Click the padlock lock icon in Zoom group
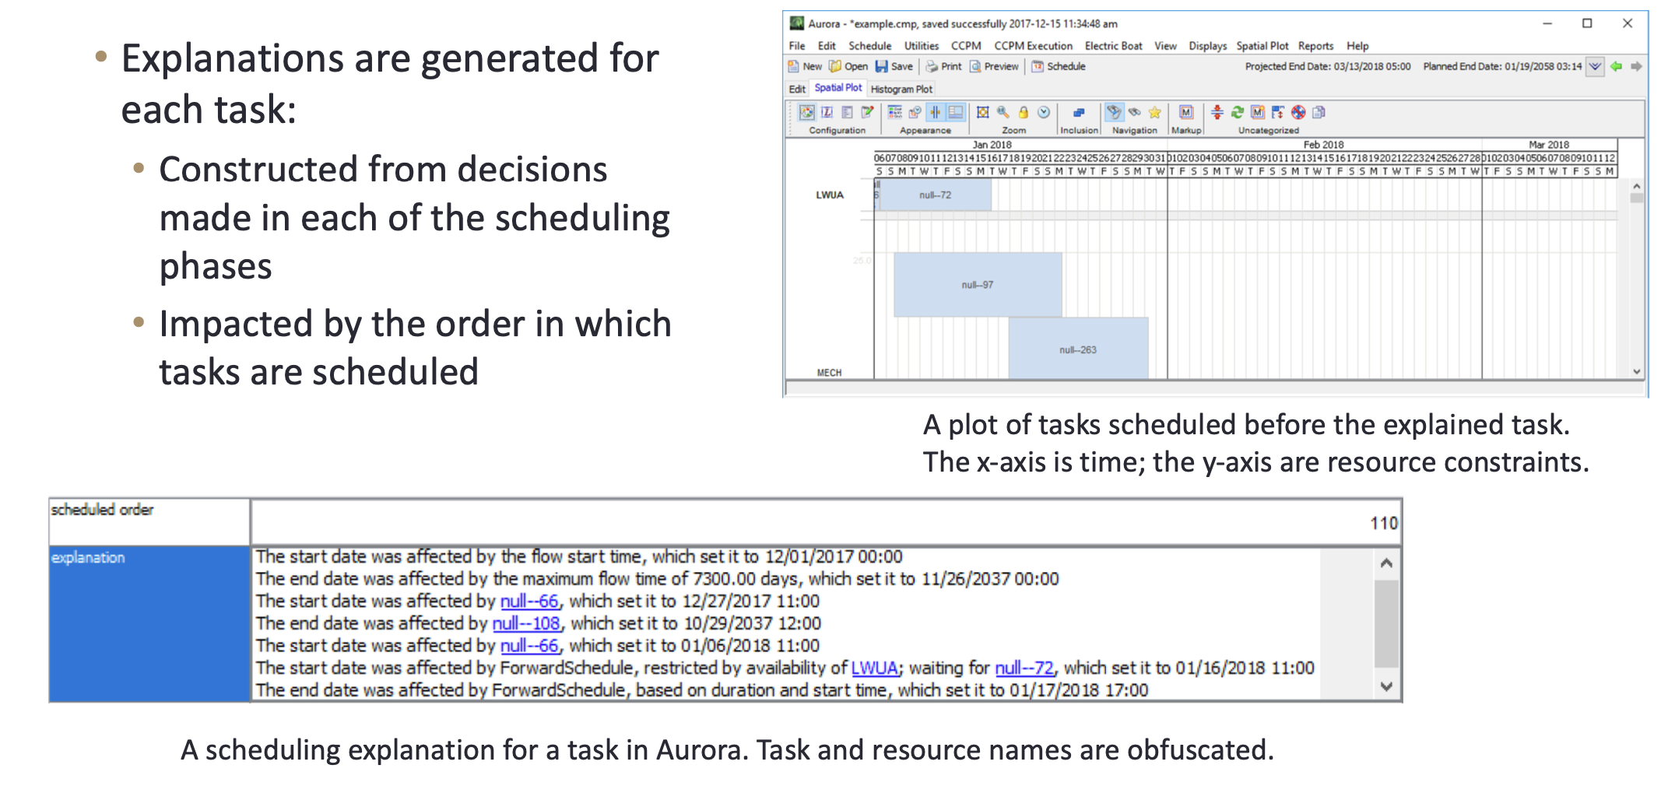The width and height of the screenshot is (1675, 786). click(1024, 113)
